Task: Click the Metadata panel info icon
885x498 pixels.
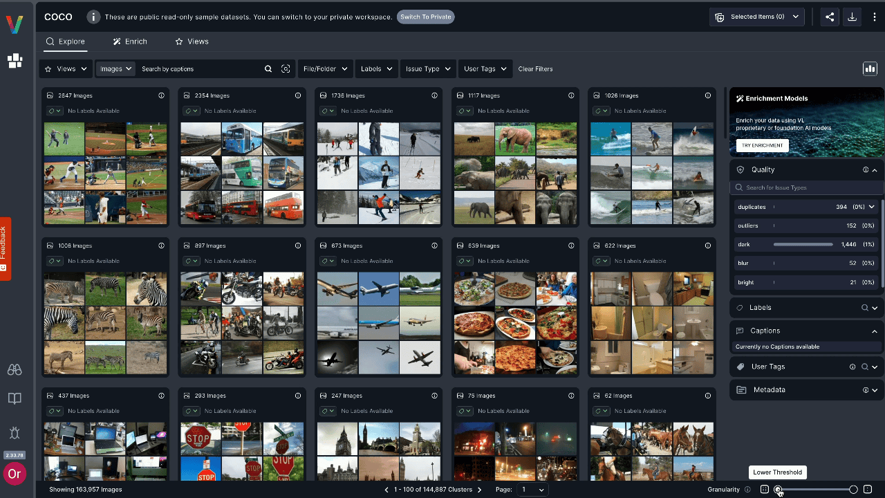Action: pos(866,390)
